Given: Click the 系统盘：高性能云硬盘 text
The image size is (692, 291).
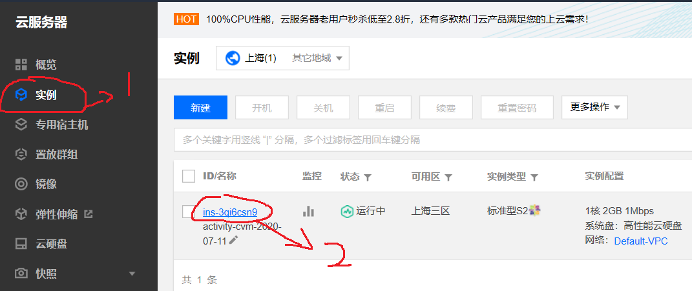Looking at the screenshot, I should coord(633,226).
